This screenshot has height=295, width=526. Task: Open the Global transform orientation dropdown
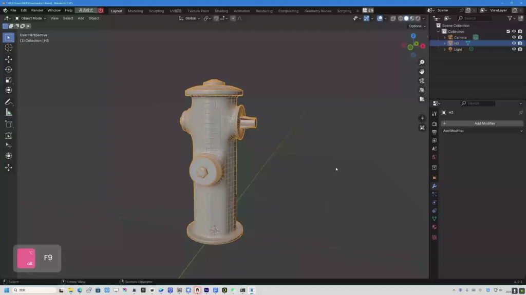pyautogui.click(x=190, y=18)
